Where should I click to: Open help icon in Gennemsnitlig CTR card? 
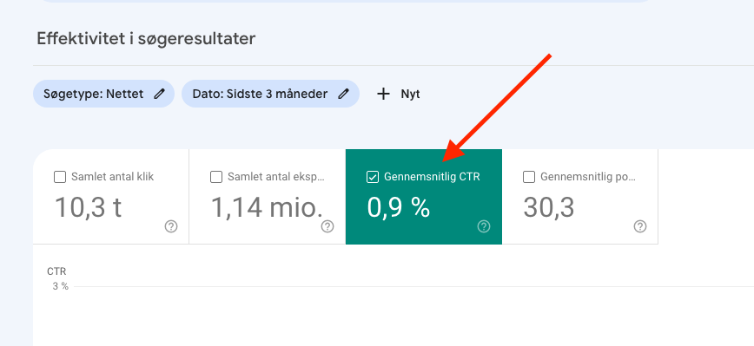tap(484, 226)
